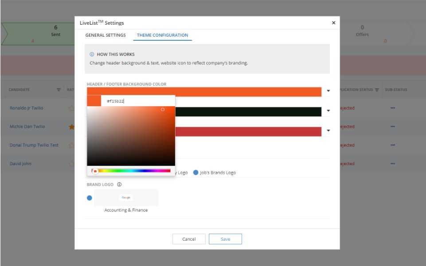The height and width of the screenshot is (266, 426).
Task: Toggle star rating for Donal Trump Twilio Test
Action: pyautogui.click(x=71, y=145)
